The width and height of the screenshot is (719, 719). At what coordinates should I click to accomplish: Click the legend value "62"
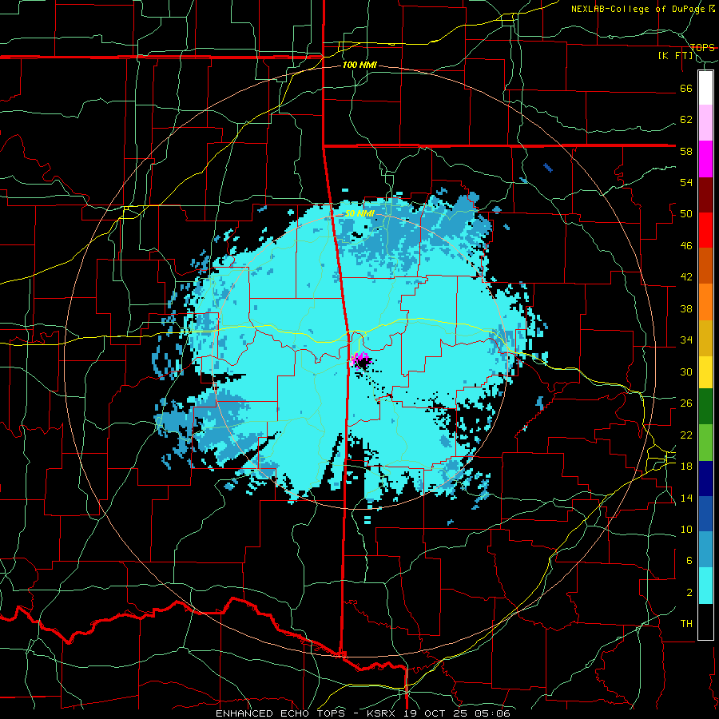click(x=686, y=119)
